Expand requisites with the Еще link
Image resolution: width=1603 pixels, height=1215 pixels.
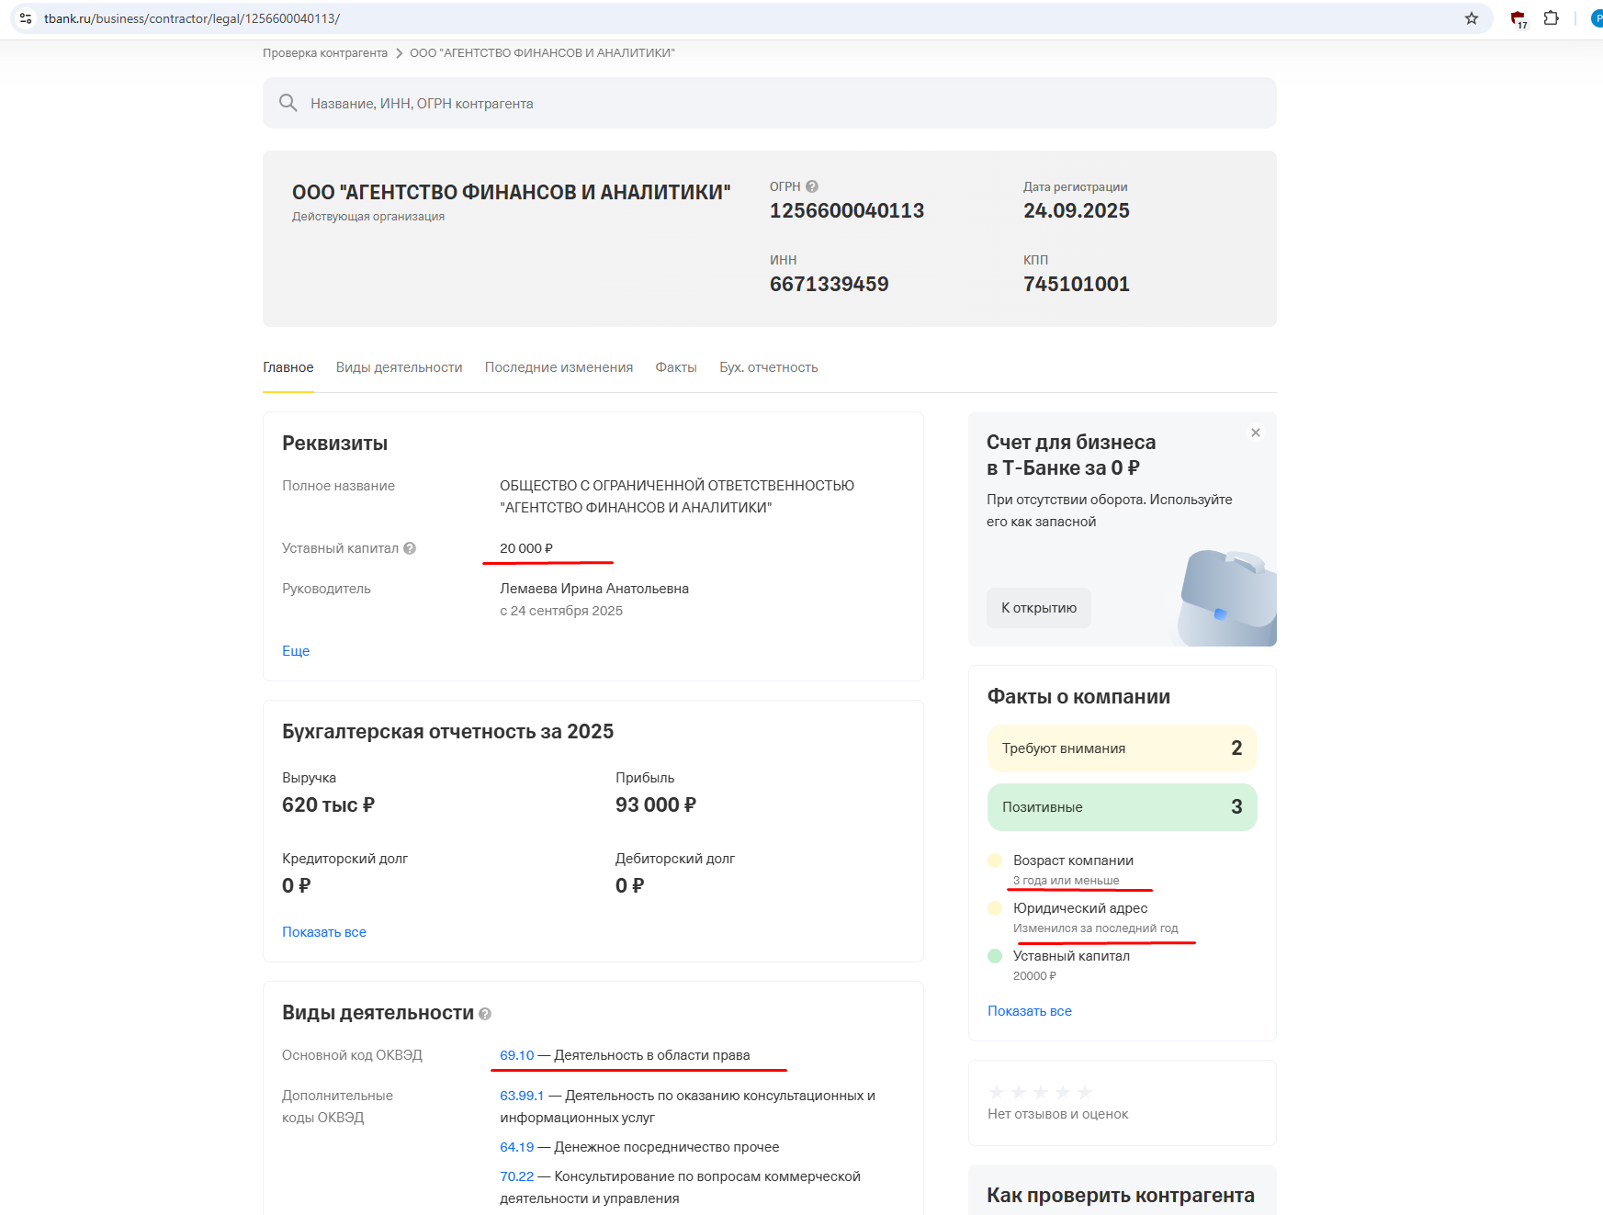(x=296, y=651)
